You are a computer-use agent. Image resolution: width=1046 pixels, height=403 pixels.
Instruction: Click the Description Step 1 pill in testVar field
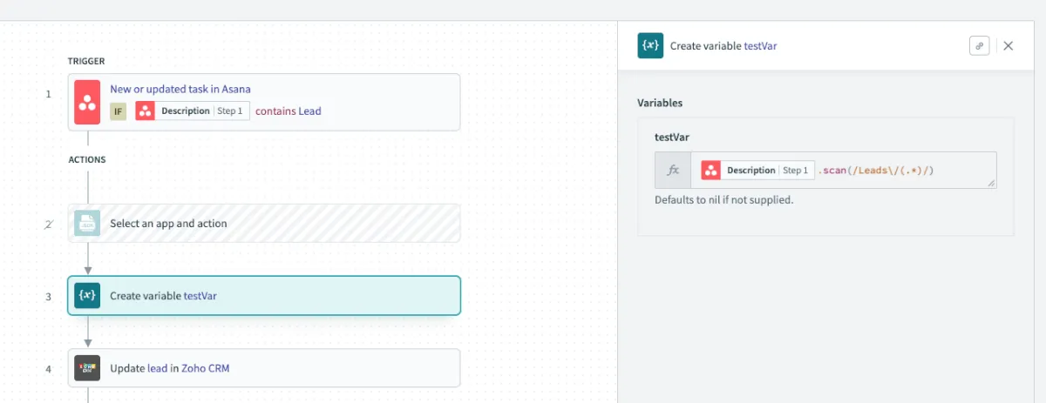[x=757, y=171]
